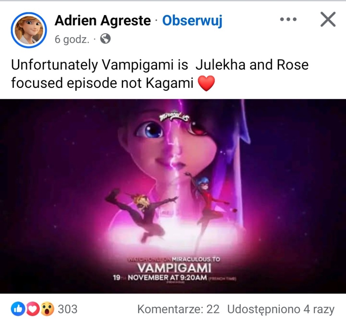This screenshot has width=346, height=325.
Task: Click the VAMPIGAMI title on the poster
Action: pyautogui.click(x=174, y=268)
